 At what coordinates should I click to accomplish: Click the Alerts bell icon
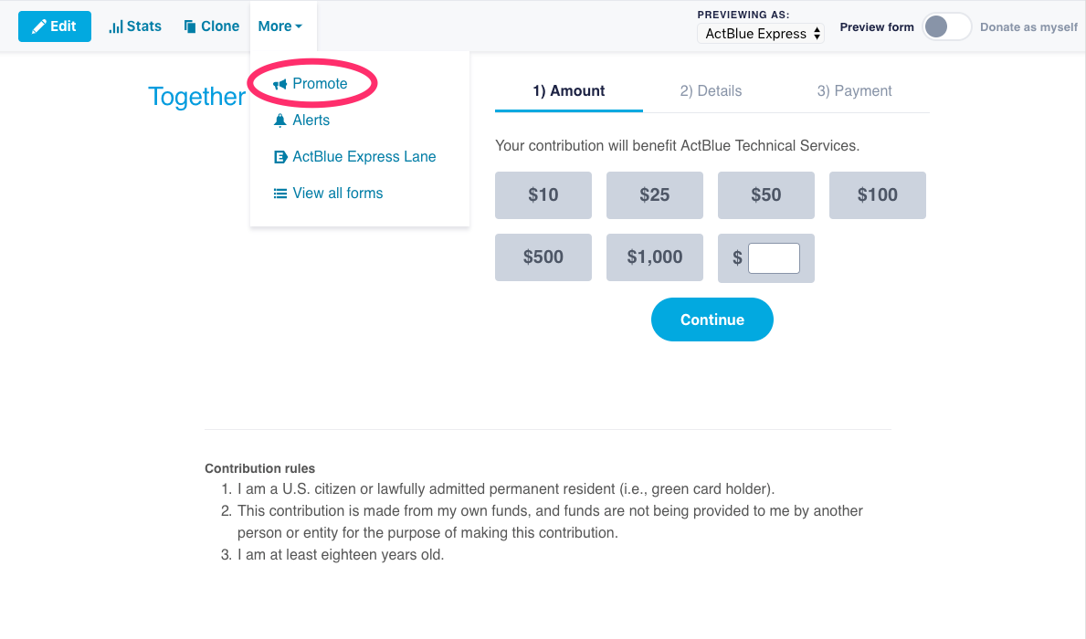click(279, 120)
